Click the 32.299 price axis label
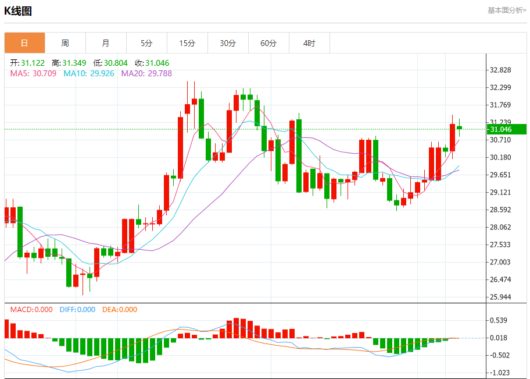Image resolution: width=530 pixels, height=379 pixels. pyautogui.click(x=500, y=87)
